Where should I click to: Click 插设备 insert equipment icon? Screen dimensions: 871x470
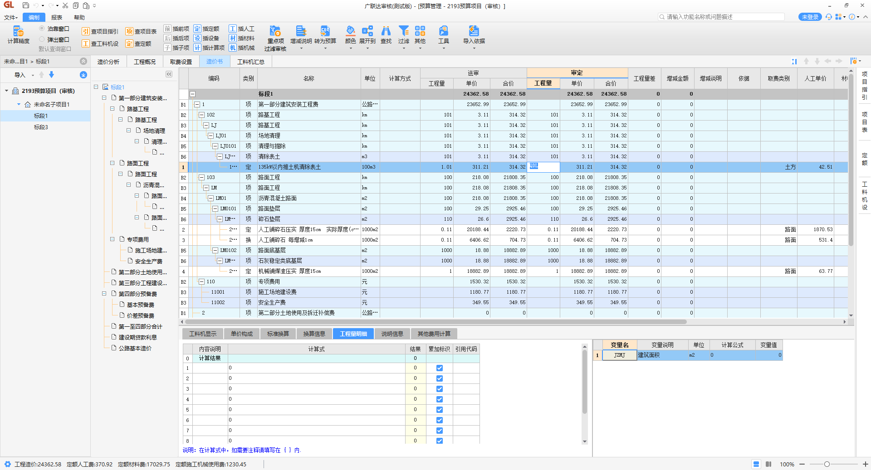[206, 38]
